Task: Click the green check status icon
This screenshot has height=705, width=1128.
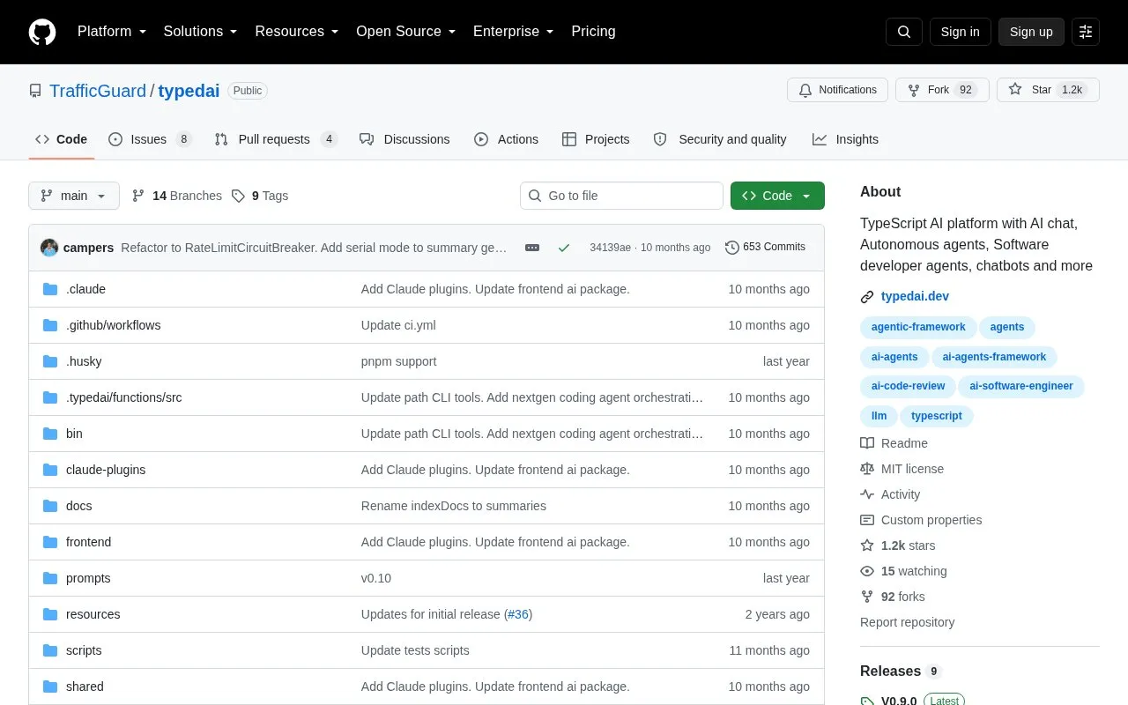Action: pos(564,248)
